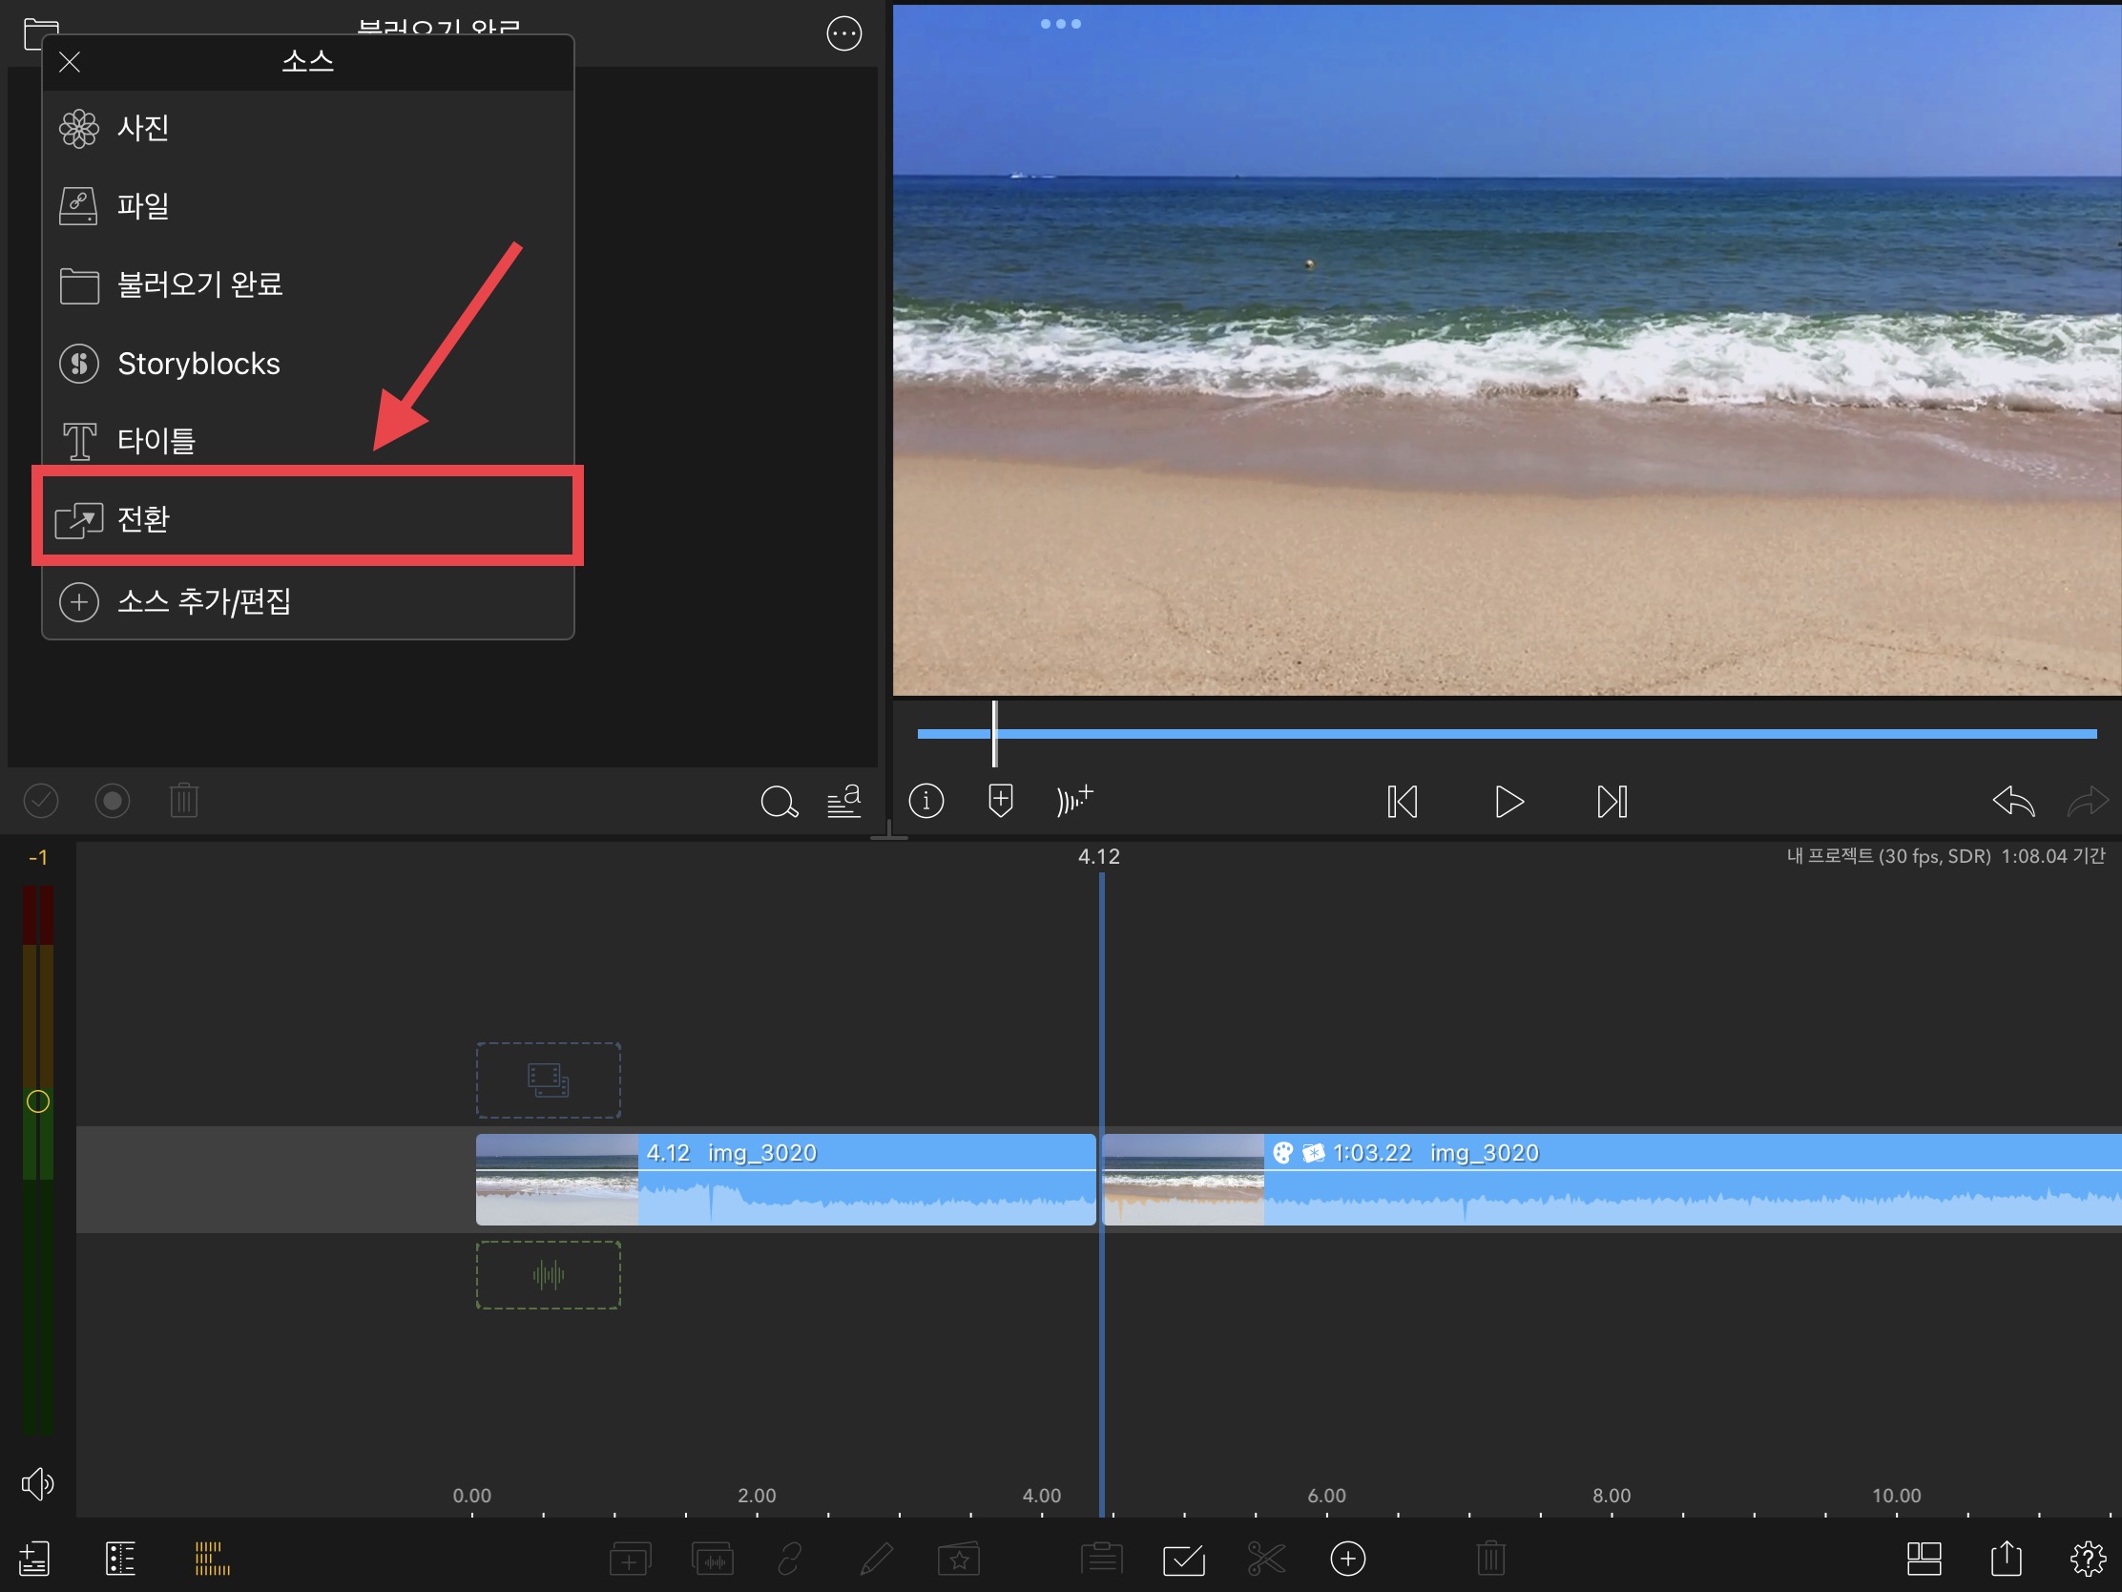The image size is (2122, 1592).
Task: Open the search magnifier in library
Action: pyautogui.click(x=778, y=802)
